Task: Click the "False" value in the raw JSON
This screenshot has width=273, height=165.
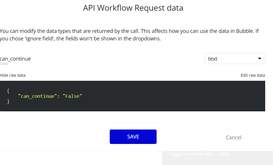Action: (x=72, y=96)
